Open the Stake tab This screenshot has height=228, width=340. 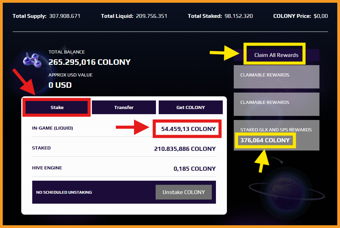pyautogui.click(x=57, y=107)
